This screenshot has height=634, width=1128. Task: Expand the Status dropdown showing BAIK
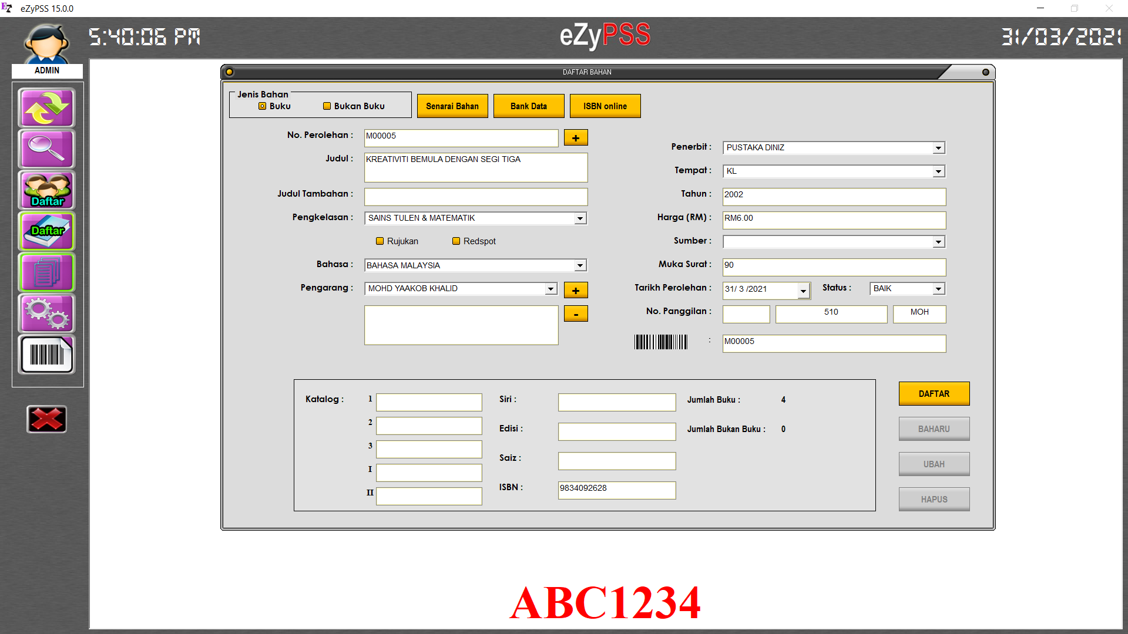point(938,289)
